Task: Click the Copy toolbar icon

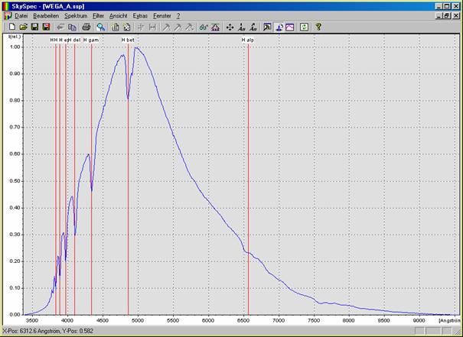Action: [72, 27]
